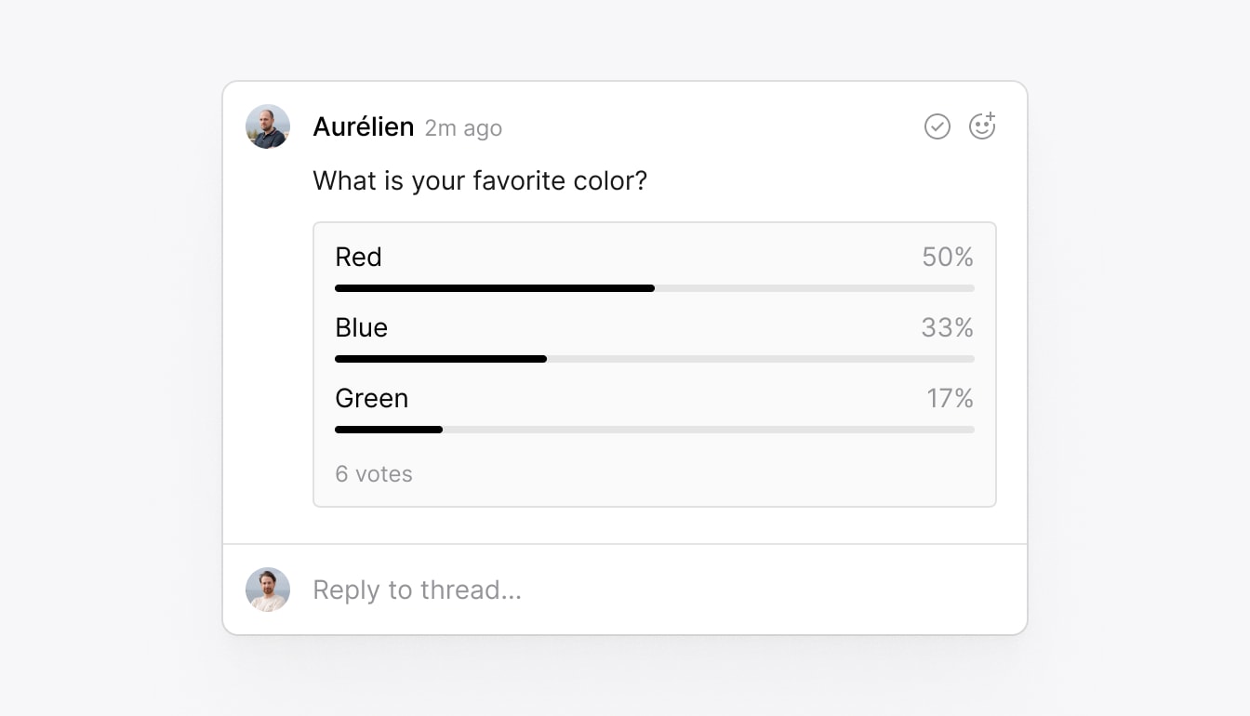Vote for the Blue poll option
Image resolution: width=1250 pixels, height=716 pixels.
click(362, 327)
